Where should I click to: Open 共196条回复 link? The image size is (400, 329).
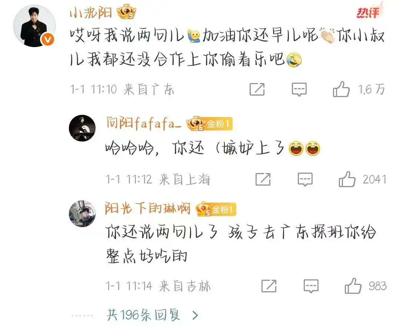[x=143, y=315]
